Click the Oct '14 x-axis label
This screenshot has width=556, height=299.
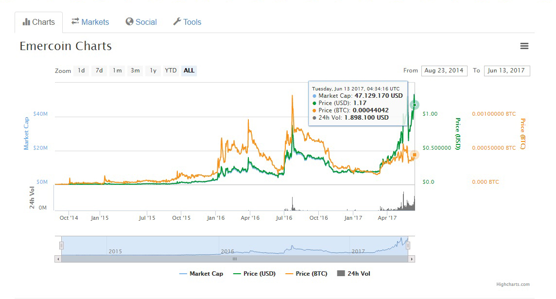(69, 218)
